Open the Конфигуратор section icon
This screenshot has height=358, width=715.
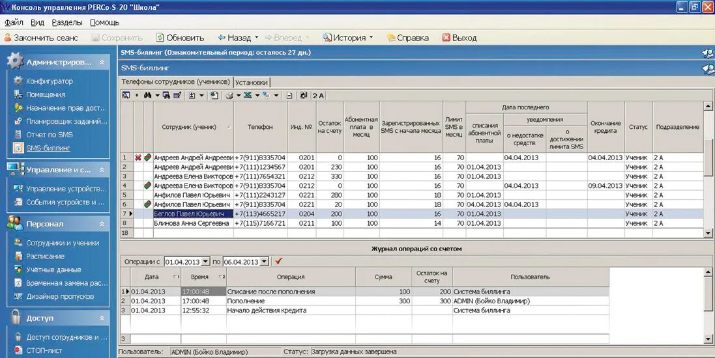tap(18, 81)
